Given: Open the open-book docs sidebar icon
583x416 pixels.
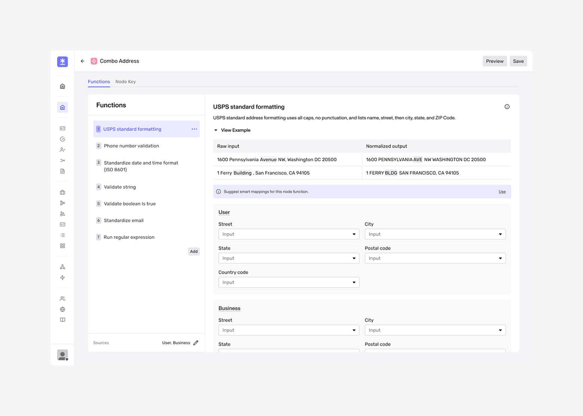Looking at the screenshot, I should pyautogui.click(x=62, y=320).
